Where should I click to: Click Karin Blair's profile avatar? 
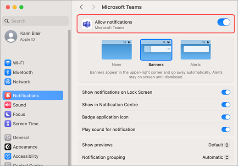(11, 36)
